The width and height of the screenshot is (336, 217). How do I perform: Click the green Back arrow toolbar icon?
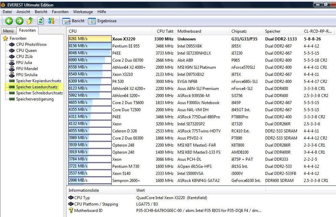pyautogui.click(x=9, y=21)
